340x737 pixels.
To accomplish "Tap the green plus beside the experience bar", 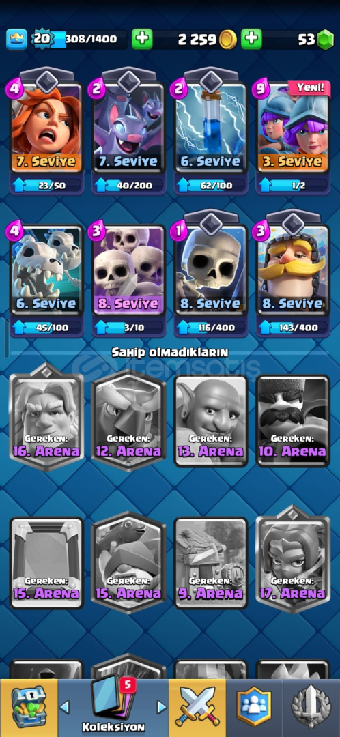I will tap(142, 40).
